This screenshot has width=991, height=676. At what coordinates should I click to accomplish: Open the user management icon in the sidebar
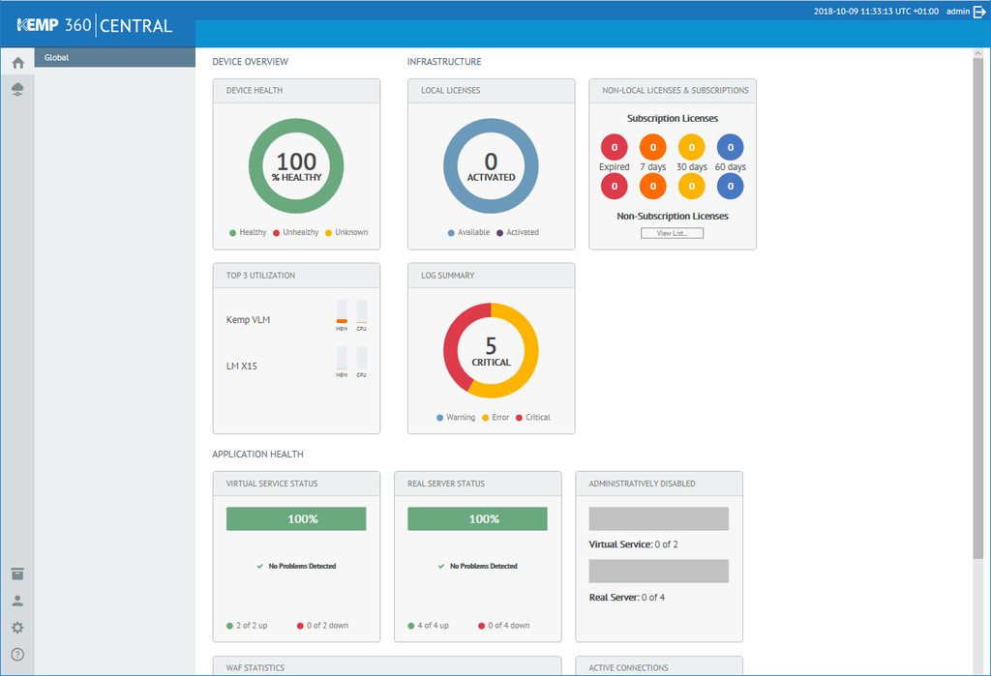click(x=16, y=601)
